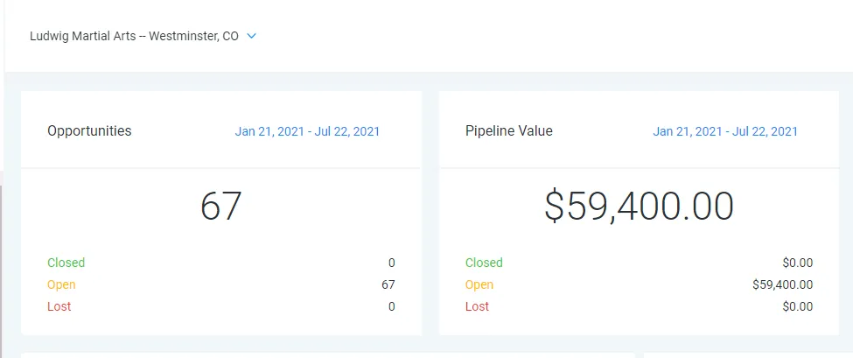
Task: Click the Closed pipeline value $0.00
Action: click(x=797, y=263)
